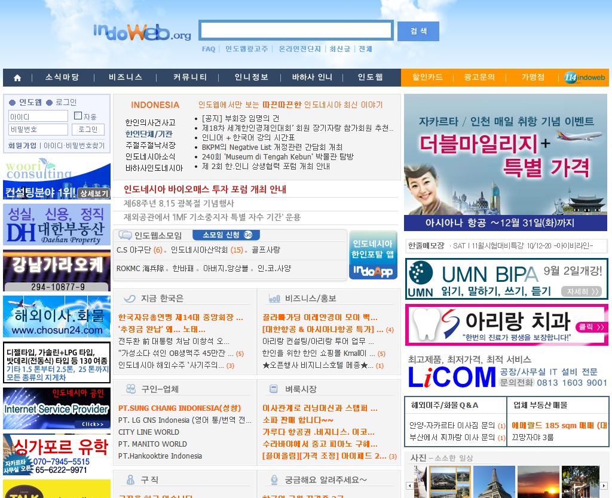Open the 커뮤니티 menu item

(190, 77)
